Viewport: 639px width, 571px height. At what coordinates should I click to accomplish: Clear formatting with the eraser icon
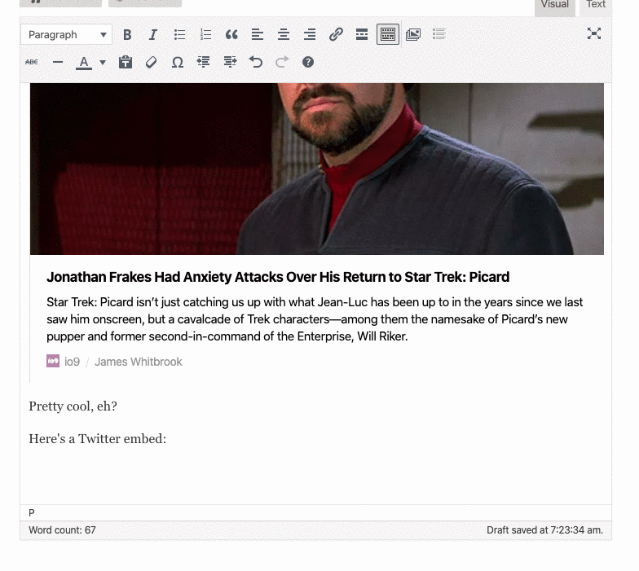pos(152,62)
